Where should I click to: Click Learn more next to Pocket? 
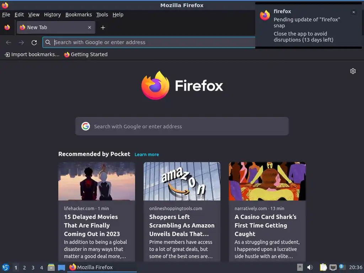tap(147, 155)
